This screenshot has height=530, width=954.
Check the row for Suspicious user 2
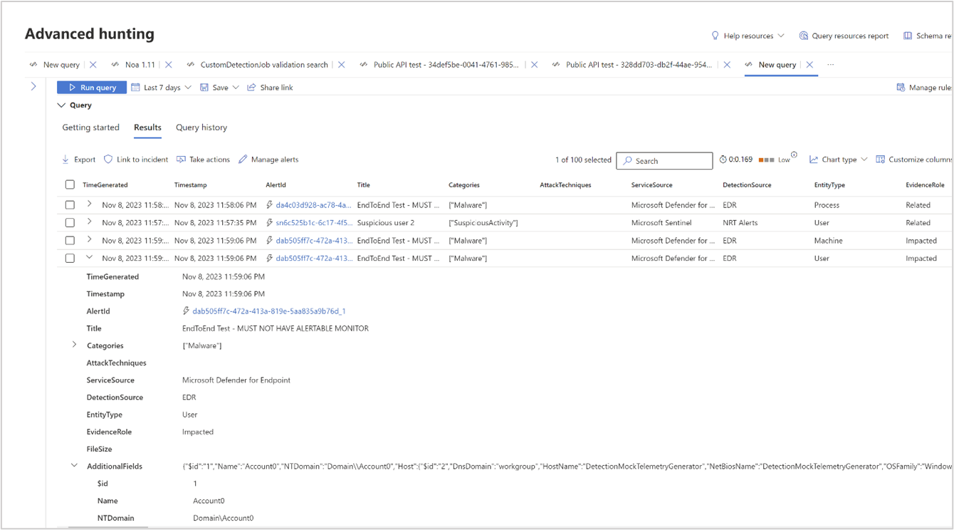pos(70,222)
